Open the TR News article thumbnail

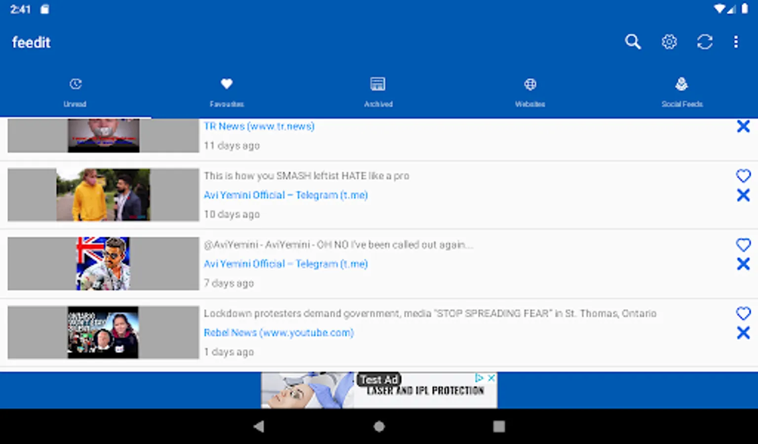click(103, 135)
